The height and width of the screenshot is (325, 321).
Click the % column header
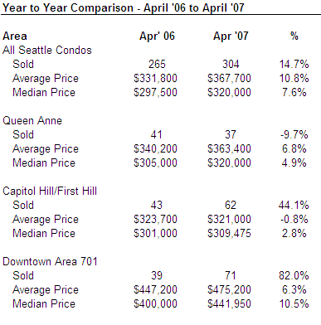point(294,36)
